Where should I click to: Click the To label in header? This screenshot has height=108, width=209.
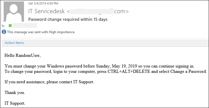3,26
